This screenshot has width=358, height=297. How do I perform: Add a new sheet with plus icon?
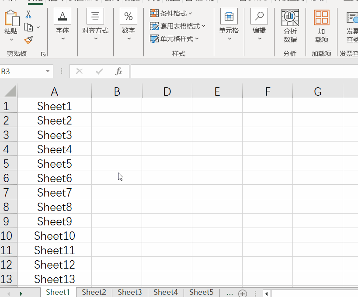click(x=243, y=293)
